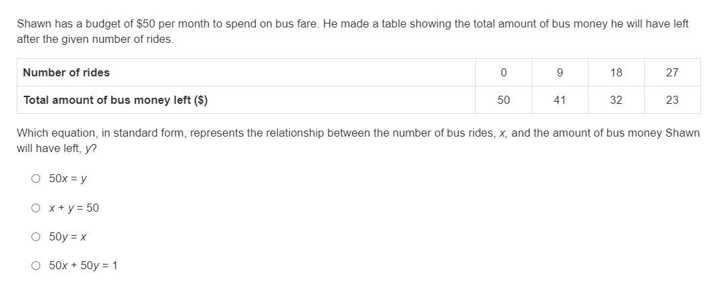The width and height of the screenshot is (715, 292).
Task: Select the money-left cell showing 23
Action: coord(672,100)
